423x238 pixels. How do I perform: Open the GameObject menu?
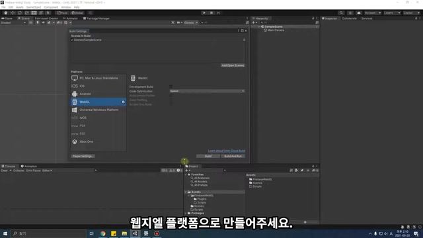tap(34, 7)
